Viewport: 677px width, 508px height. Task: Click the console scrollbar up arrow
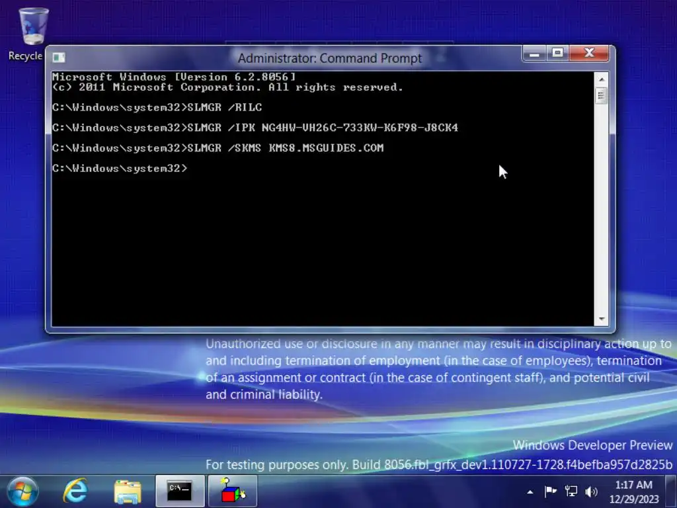602,79
